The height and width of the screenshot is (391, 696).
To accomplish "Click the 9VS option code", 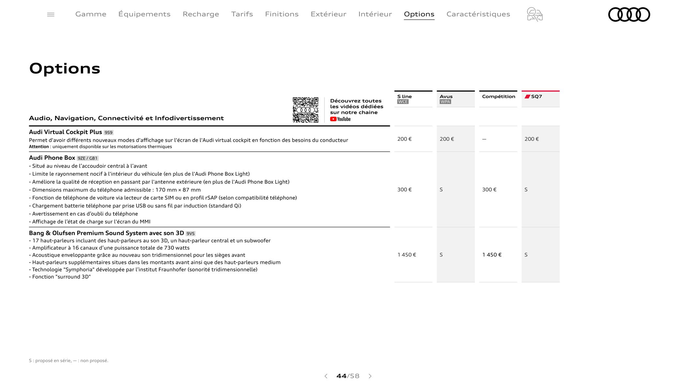I will point(191,234).
